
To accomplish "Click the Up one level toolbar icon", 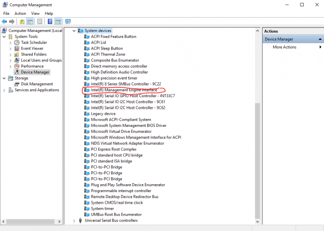I will tap(22, 21).
